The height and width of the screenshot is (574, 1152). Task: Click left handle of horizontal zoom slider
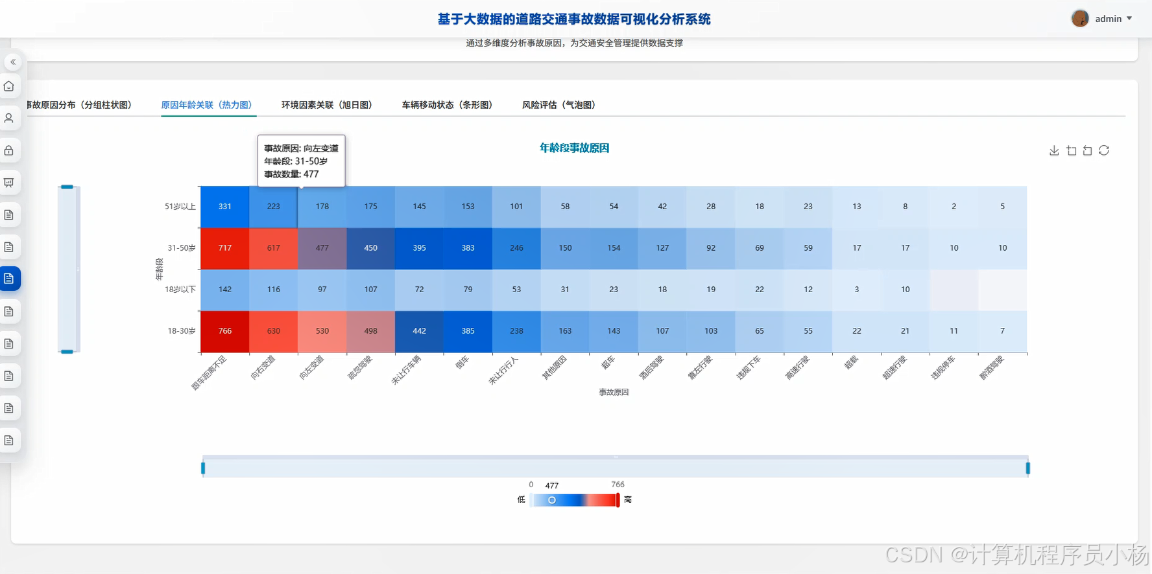coord(203,468)
